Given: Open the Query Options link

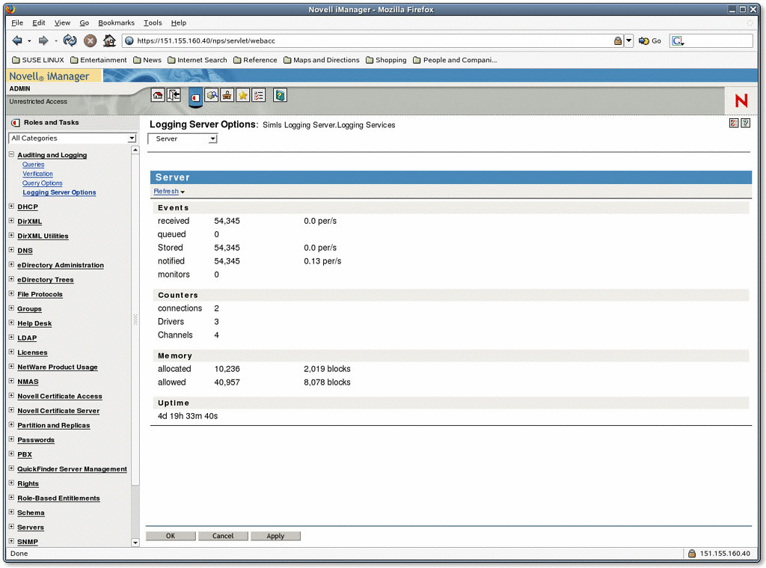Looking at the screenshot, I should click(43, 183).
